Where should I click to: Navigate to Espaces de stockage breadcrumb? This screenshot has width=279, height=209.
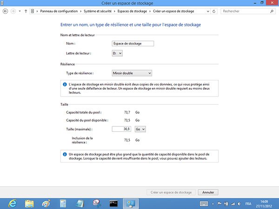(132, 11)
